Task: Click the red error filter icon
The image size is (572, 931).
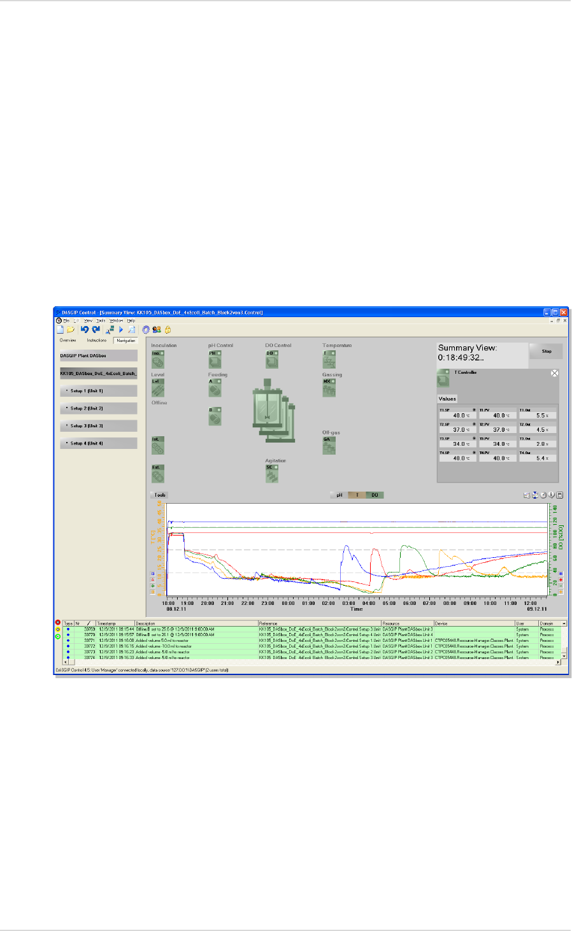Action: [58, 623]
